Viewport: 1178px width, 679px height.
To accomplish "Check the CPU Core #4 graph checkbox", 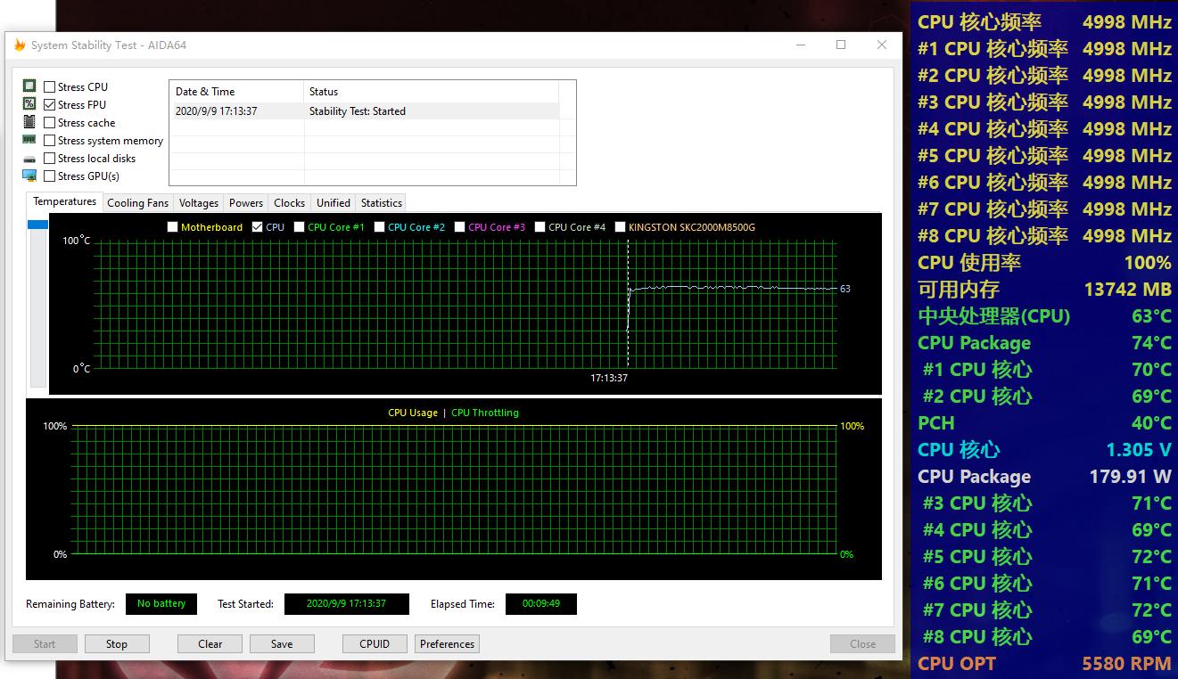I will [x=540, y=227].
